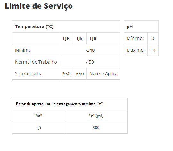Image resolution: width=173 pixels, height=151 pixels.
Task: Click the Fator de aperto table title
Action: point(59,104)
